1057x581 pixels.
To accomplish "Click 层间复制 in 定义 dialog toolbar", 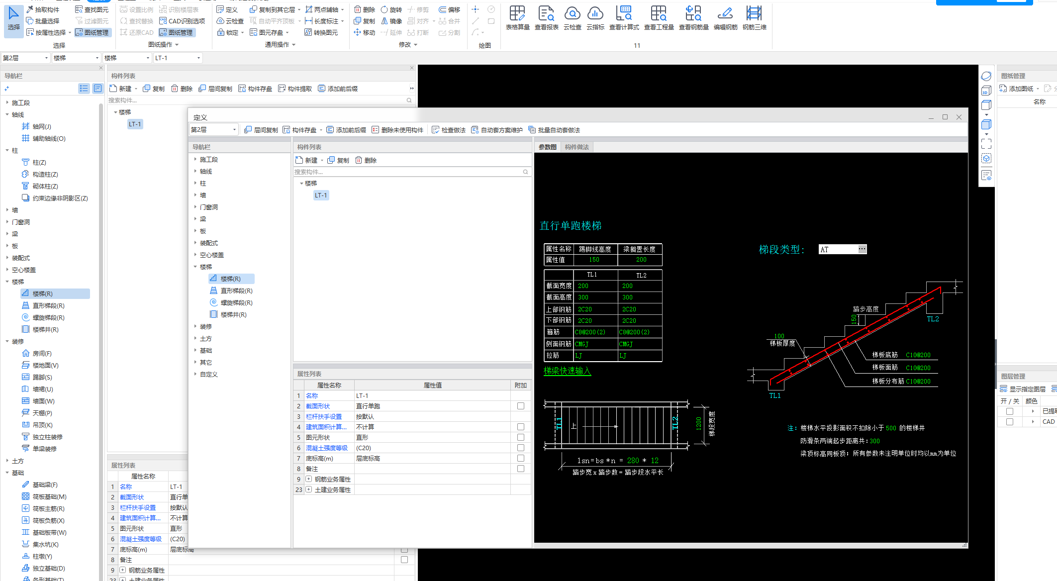I will click(x=261, y=130).
